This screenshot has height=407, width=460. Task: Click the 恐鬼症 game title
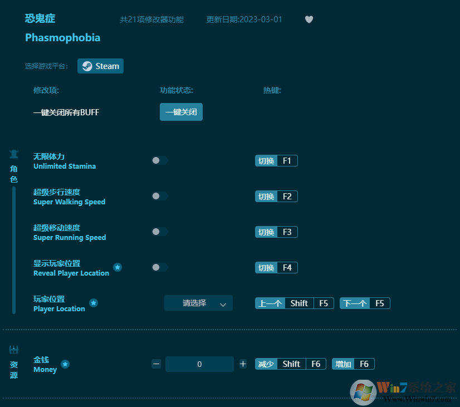40,18
